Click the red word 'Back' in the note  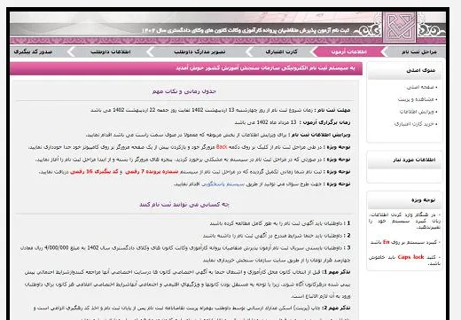tap(222, 147)
